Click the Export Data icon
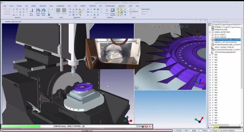Viewport: 244px width, 132px height. tap(43, 12)
